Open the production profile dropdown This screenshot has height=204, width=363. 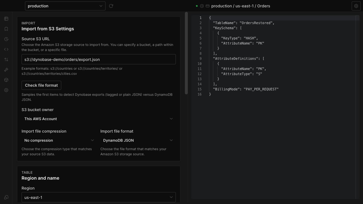tap(65, 6)
